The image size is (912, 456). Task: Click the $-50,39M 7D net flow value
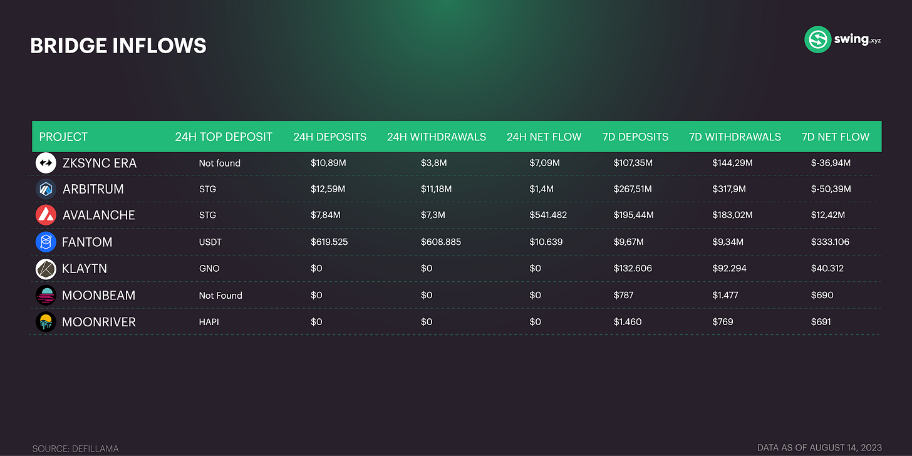[x=831, y=189]
